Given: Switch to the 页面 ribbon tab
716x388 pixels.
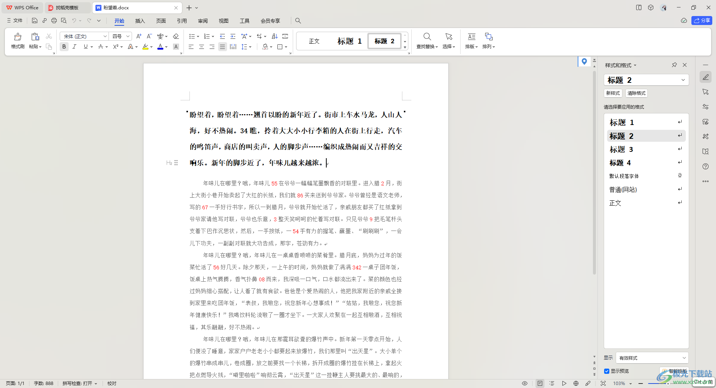Looking at the screenshot, I should (x=161, y=21).
